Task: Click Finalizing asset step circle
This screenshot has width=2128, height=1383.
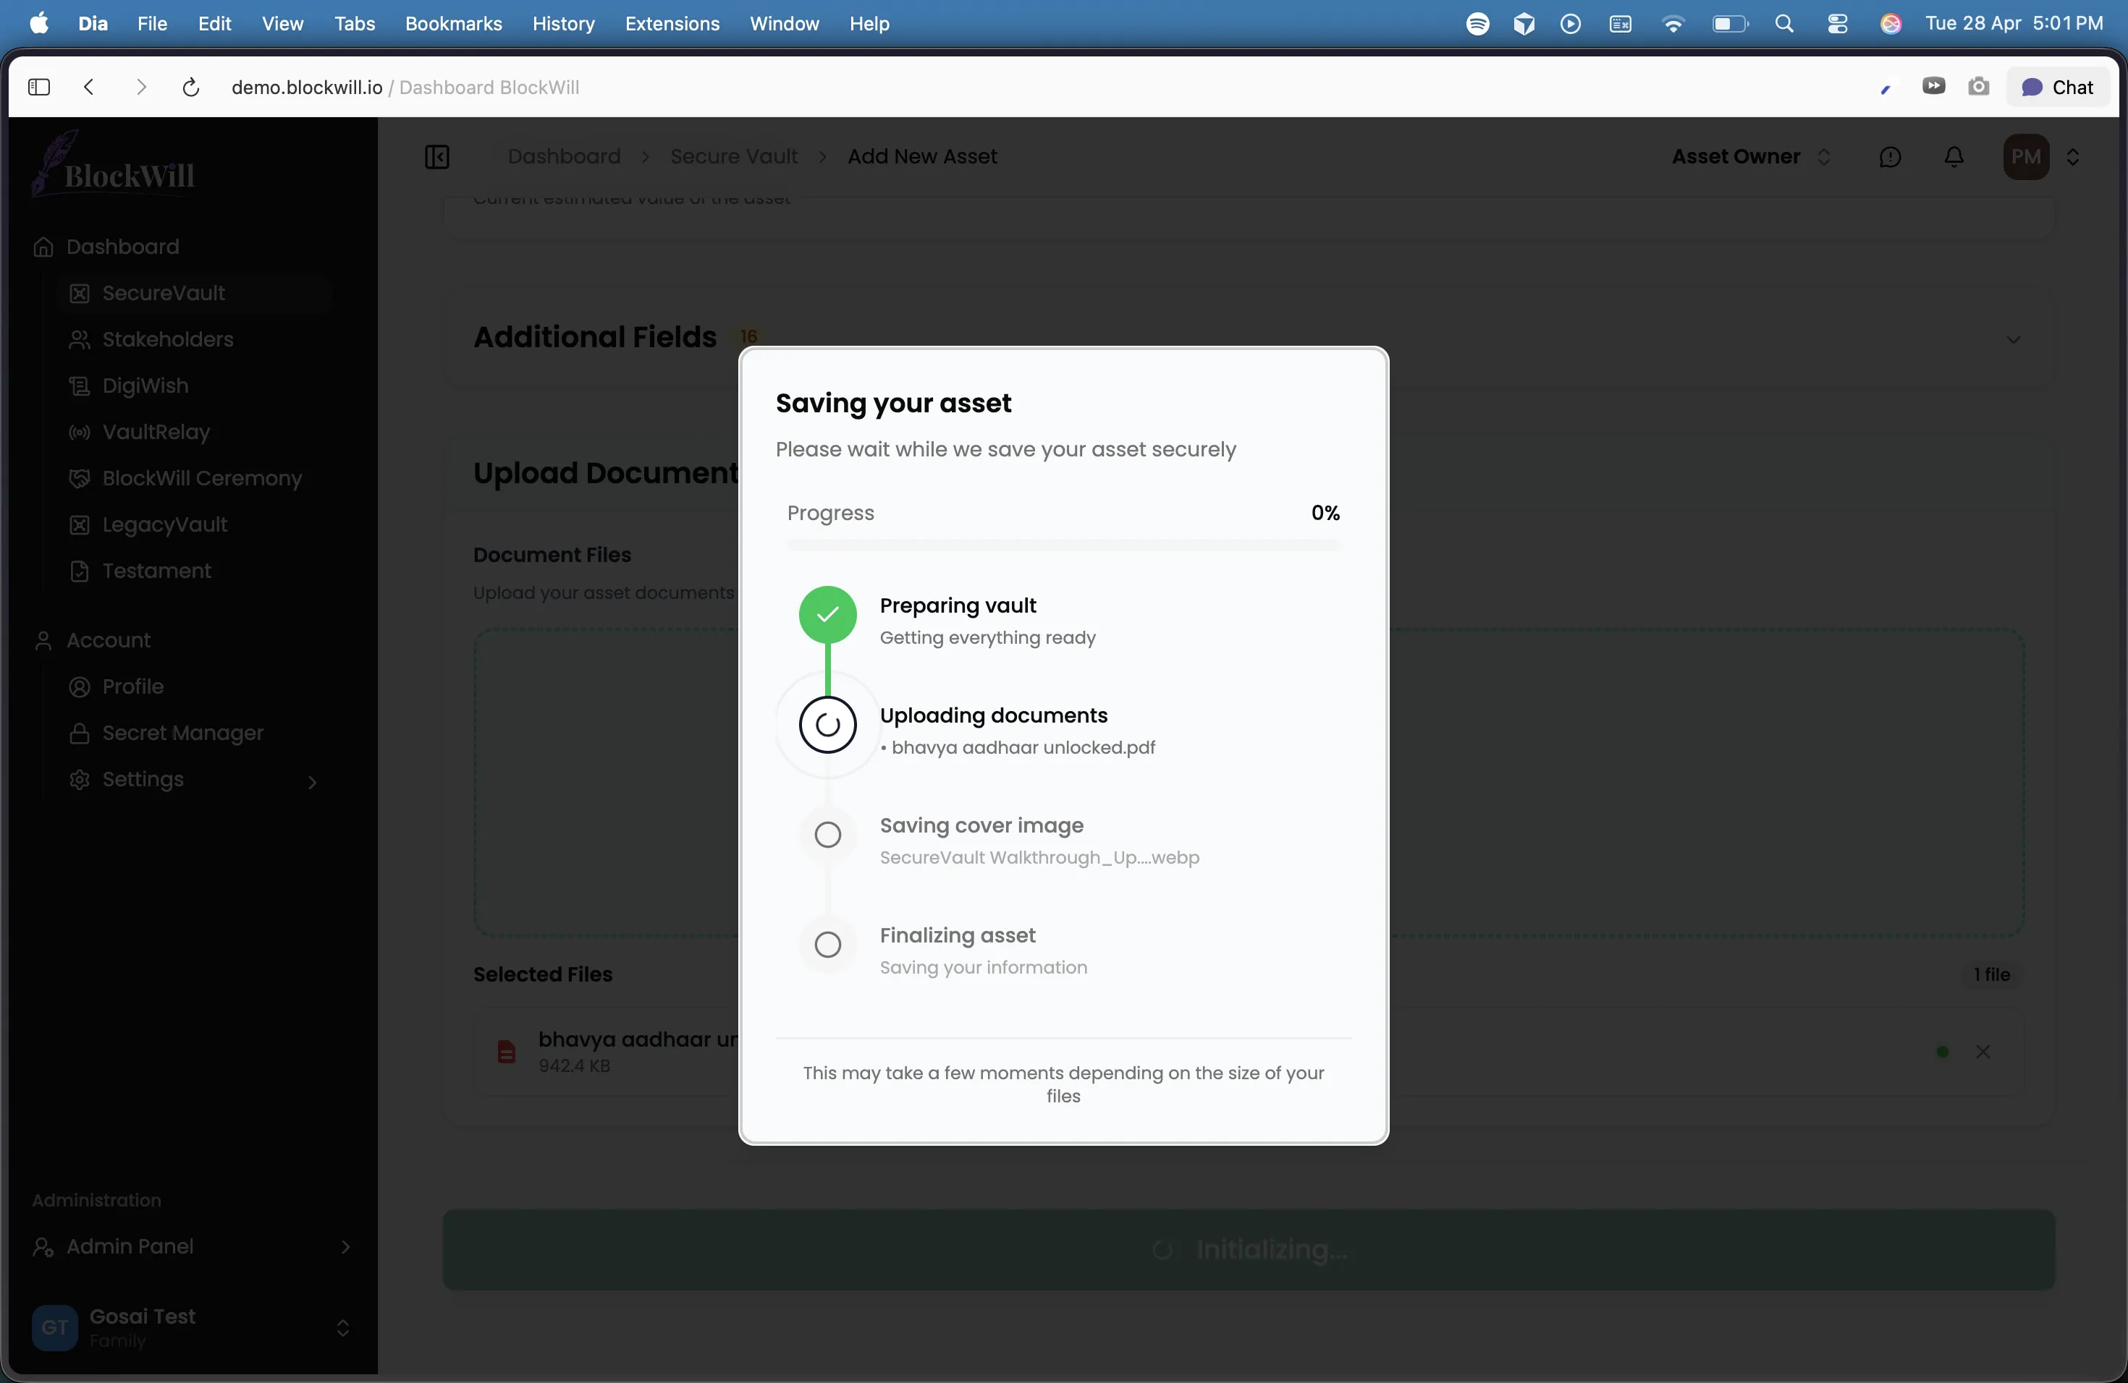Action: coord(828,945)
